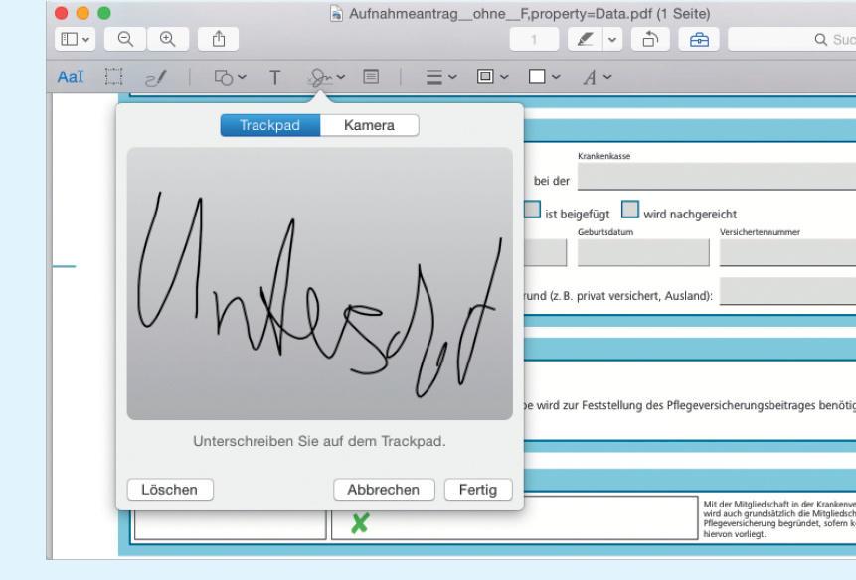The height and width of the screenshot is (580, 856).
Task: Check the 'wird nachgereicht' checkbox
Action: pos(630,210)
